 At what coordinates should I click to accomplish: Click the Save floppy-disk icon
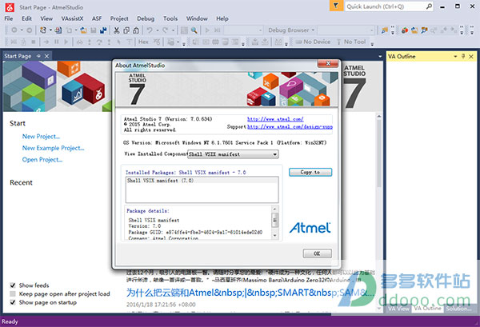click(x=94, y=30)
